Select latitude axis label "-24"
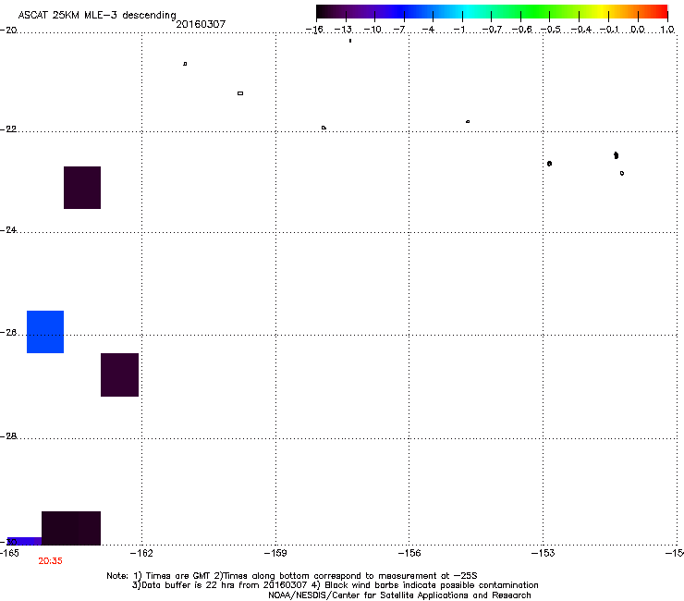The image size is (684, 601). (8, 229)
